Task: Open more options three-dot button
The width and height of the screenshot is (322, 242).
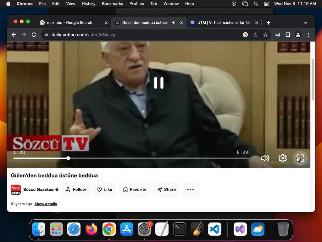Action: click(190, 189)
